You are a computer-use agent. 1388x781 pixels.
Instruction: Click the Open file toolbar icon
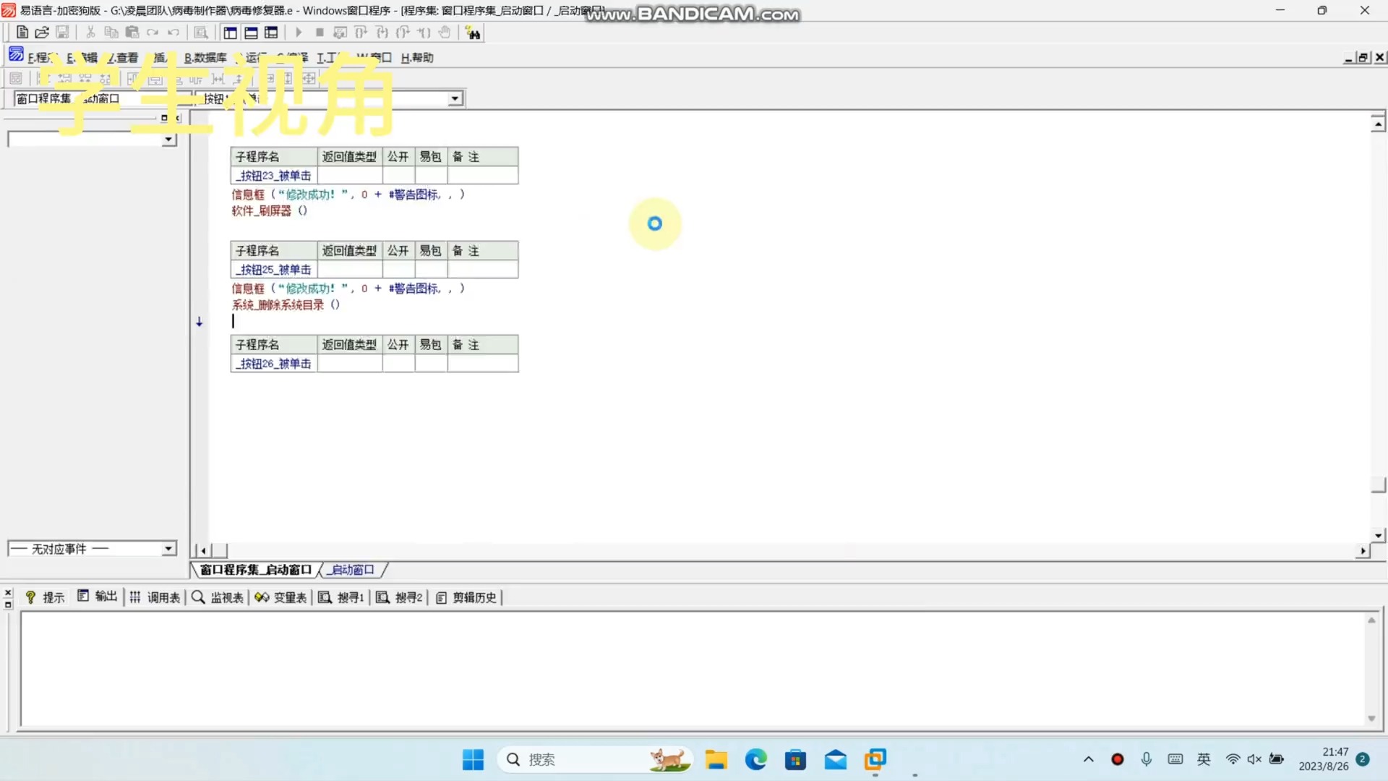pos(42,33)
